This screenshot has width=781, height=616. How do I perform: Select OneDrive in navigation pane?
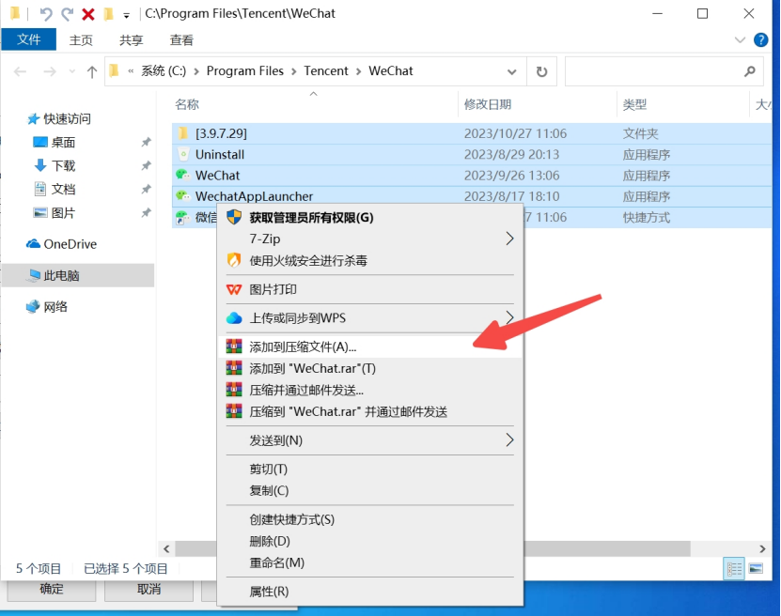click(x=70, y=244)
